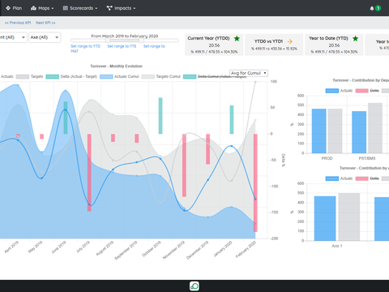The width and height of the screenshot is (389, 292).
Task: Click the Impacts network icon
Action: pos(109,8)
